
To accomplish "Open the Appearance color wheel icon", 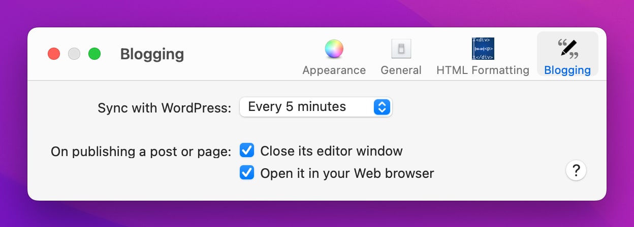I will point(334,49).
